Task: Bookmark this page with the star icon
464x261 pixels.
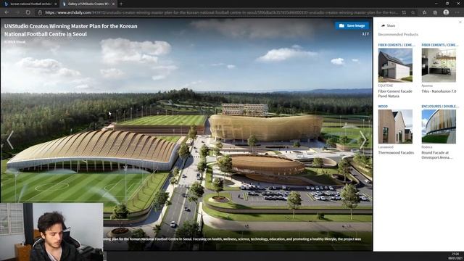Action: [413, 12]
